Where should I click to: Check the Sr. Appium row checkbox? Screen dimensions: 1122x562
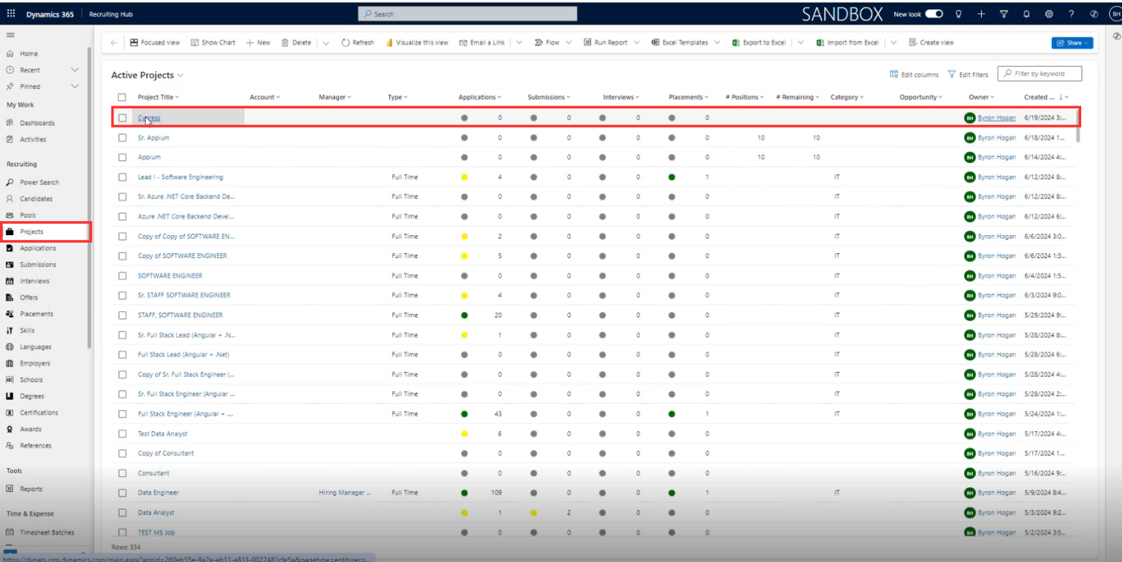point(122,138)
